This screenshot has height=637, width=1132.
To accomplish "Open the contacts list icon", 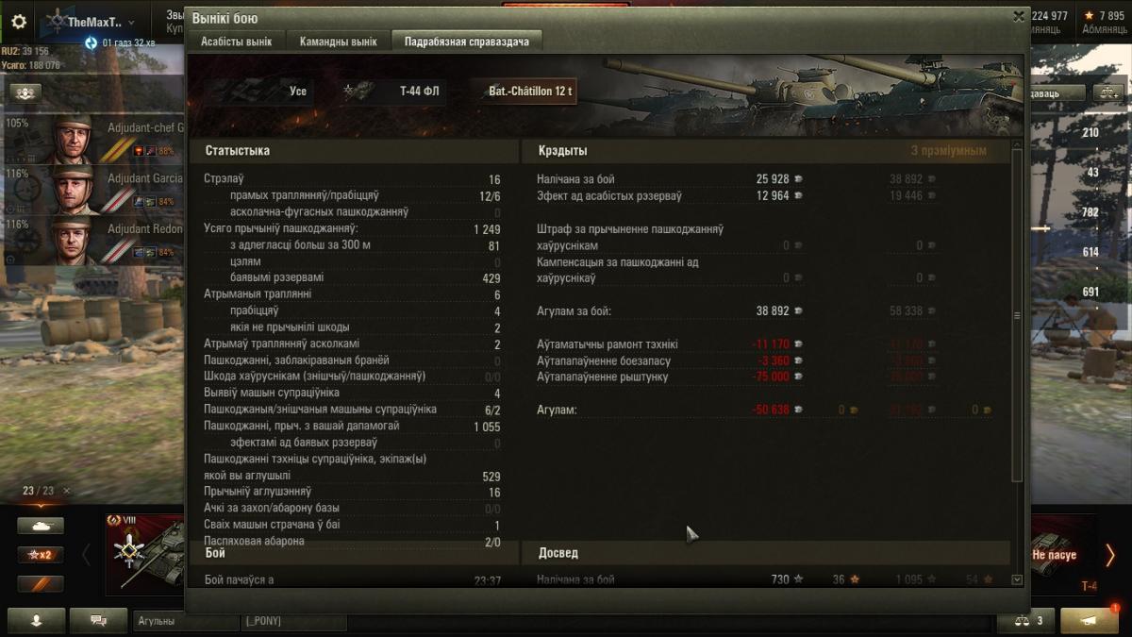I will 37,621.
